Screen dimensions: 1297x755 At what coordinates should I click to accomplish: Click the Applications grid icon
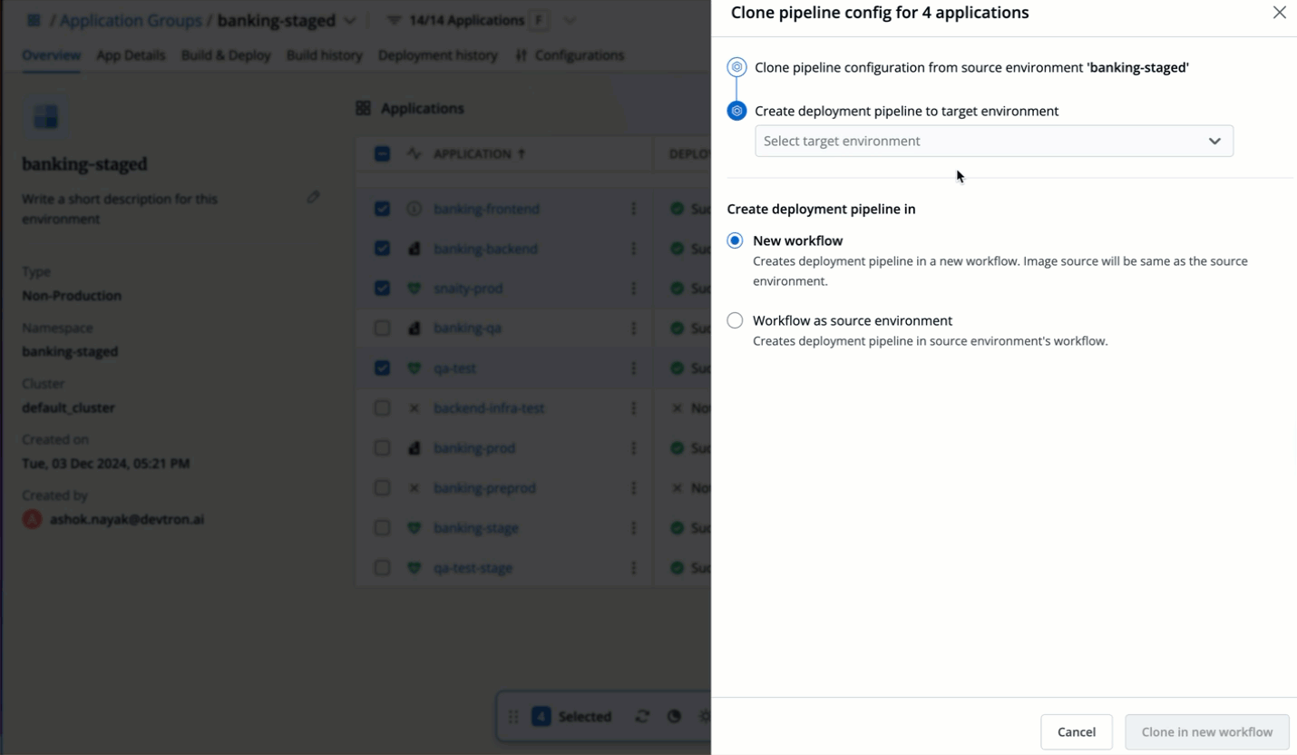[x=364, y=108]
